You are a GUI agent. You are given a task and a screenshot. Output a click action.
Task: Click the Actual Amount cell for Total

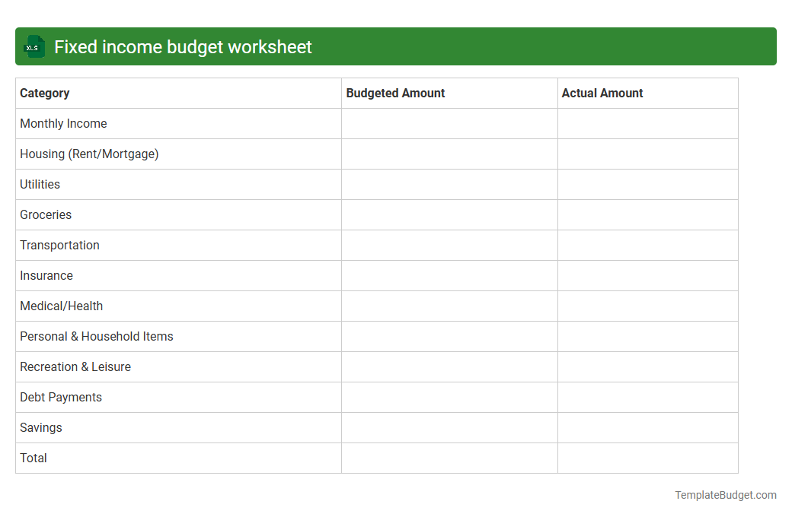tap(647, 458)
